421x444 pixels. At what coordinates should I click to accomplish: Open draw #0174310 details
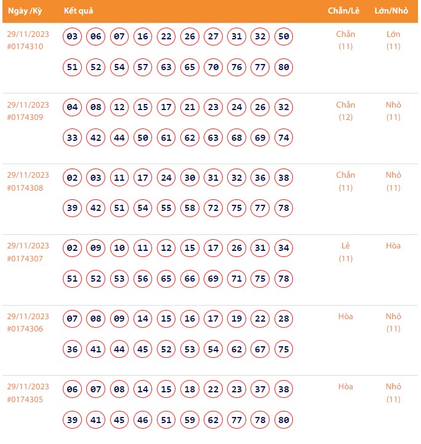[25, 47]
